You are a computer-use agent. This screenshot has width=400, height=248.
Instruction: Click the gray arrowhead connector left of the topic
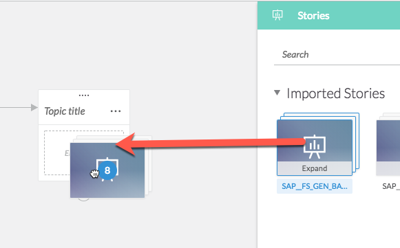34,107
